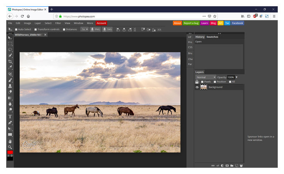284x174 pixels.
Task: Open the Normal blend mode dropdown
Action: 205,77
